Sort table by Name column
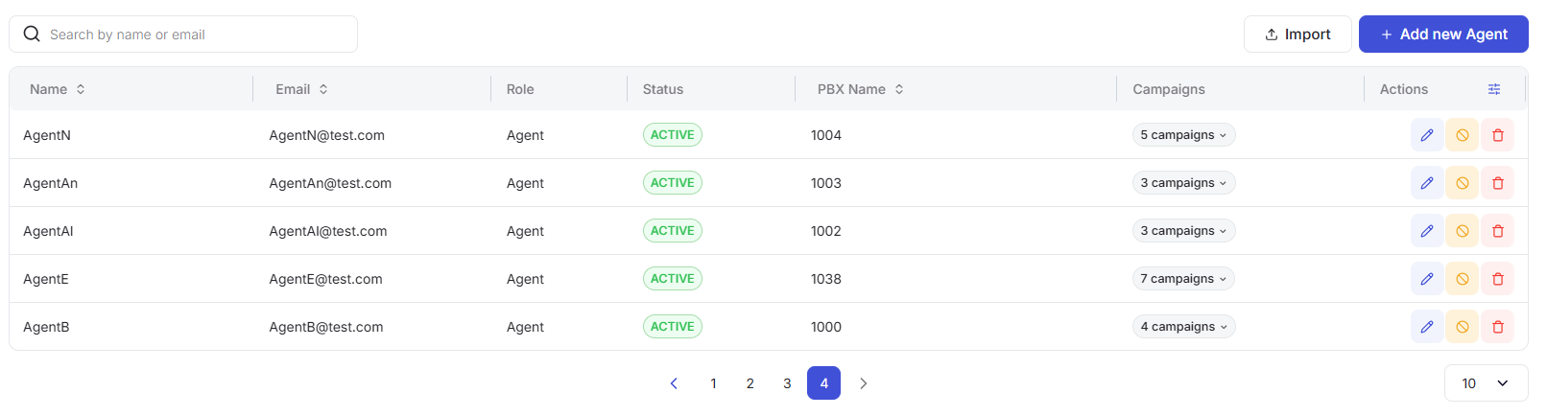Screen dimensions: 1547x416 click(x=58, y=89)
